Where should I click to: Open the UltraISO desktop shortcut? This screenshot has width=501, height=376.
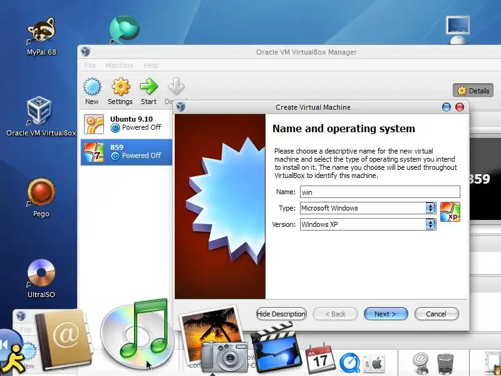pyautogui.click(x=41, y=278)
